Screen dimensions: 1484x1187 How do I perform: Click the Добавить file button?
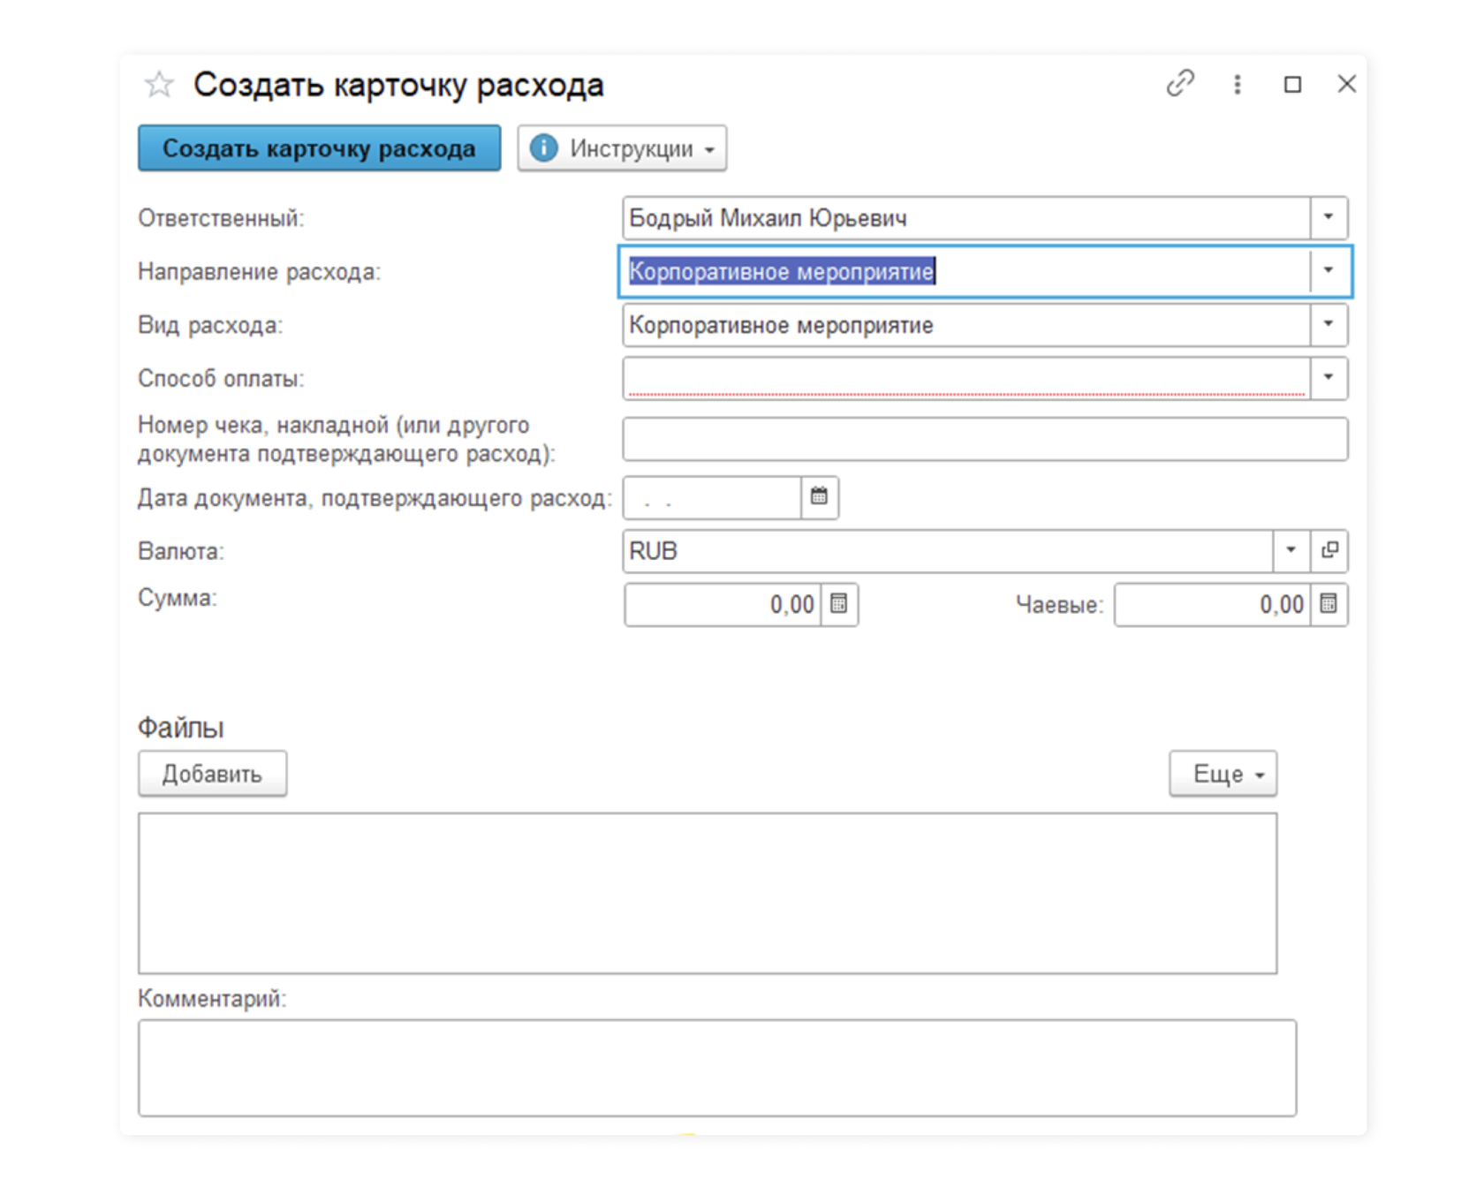pyautogui.click(x=212, y=774)
